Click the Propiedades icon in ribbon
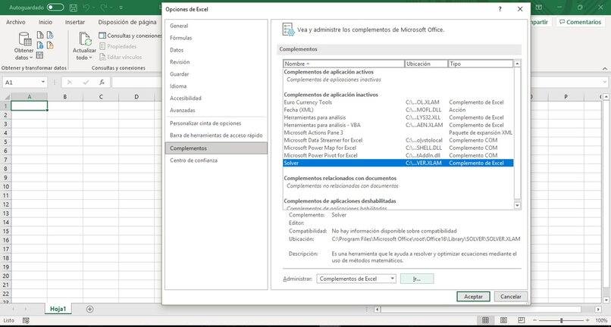Image resolution: width=611 pixels, height=327 pixels. (102, 46)
